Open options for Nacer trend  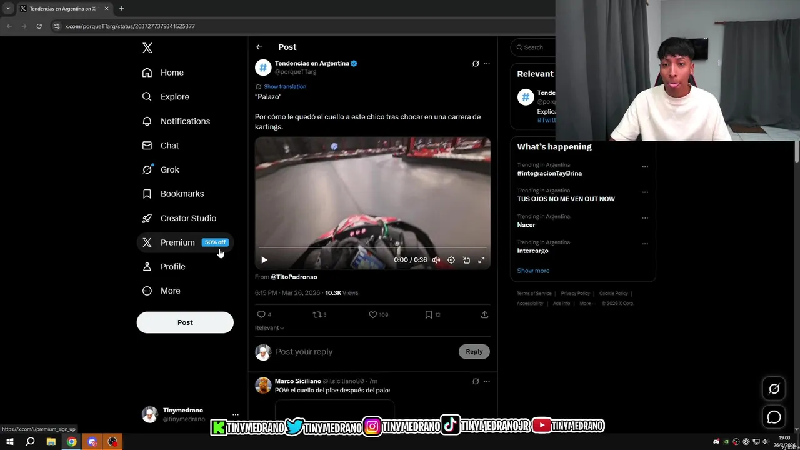(645, 218)
